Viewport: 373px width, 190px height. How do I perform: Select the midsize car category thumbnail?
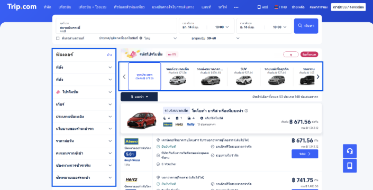210,80
